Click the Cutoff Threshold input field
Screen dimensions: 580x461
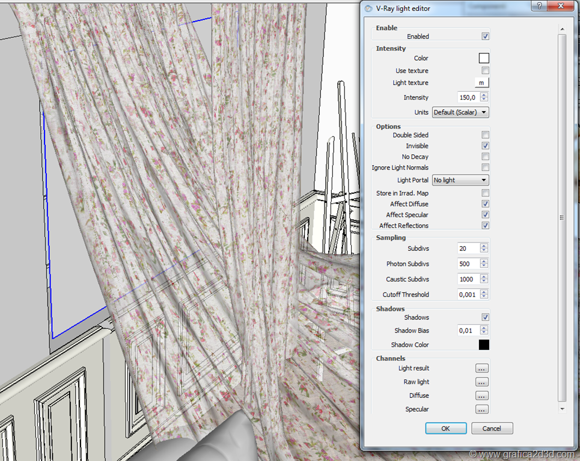(x=468, y=295)
